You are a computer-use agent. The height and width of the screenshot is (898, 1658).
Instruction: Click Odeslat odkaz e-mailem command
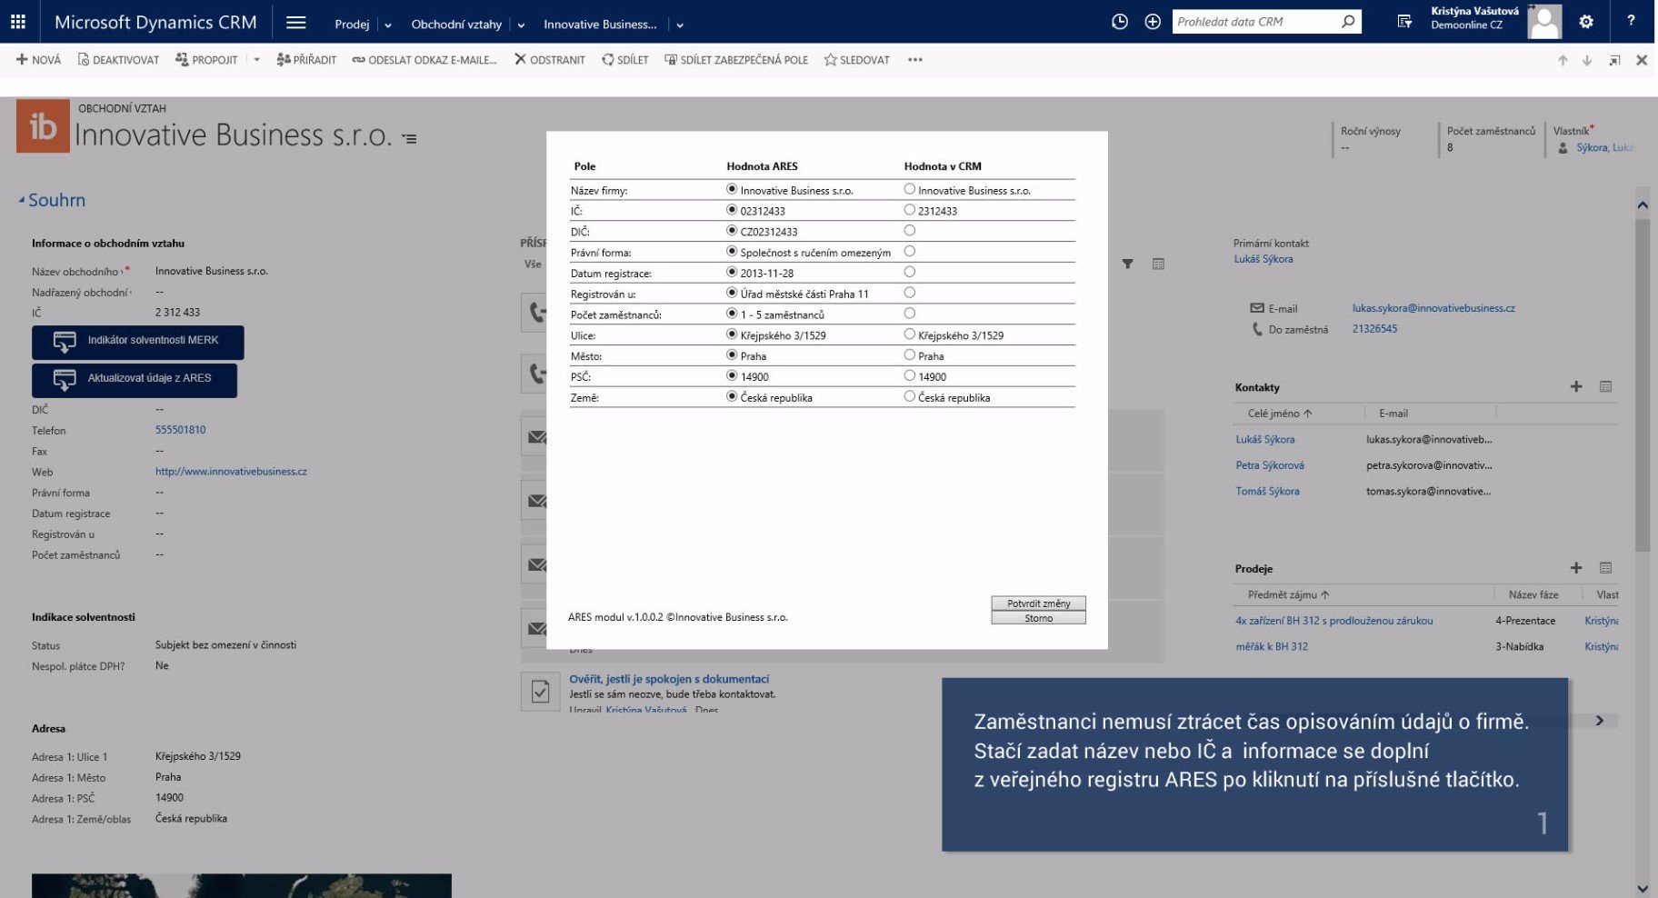(424, 60)
